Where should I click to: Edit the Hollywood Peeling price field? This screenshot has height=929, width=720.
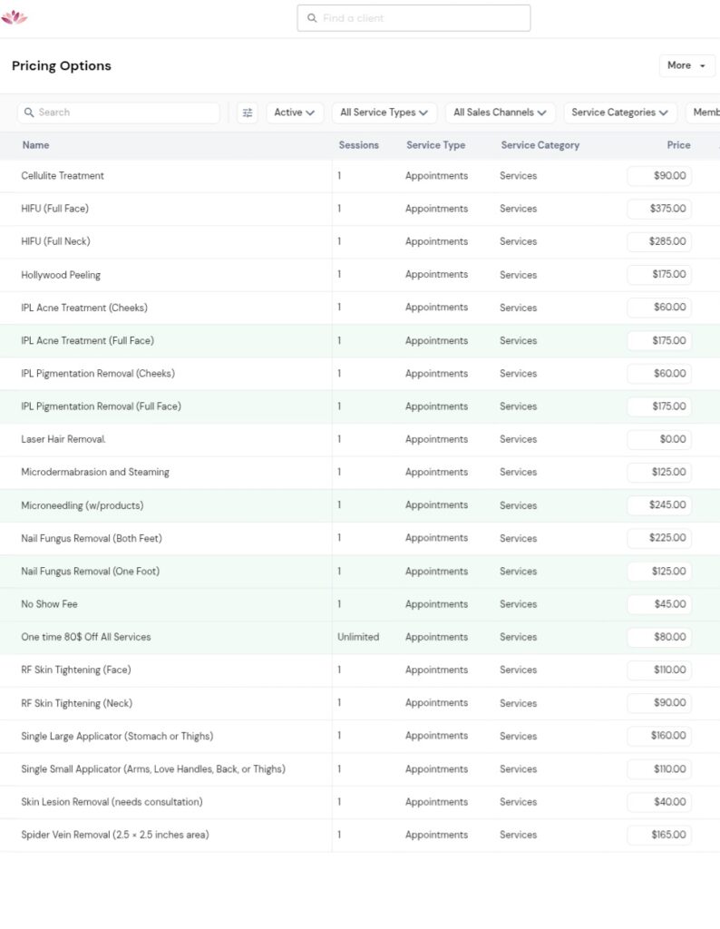point(659,274)
